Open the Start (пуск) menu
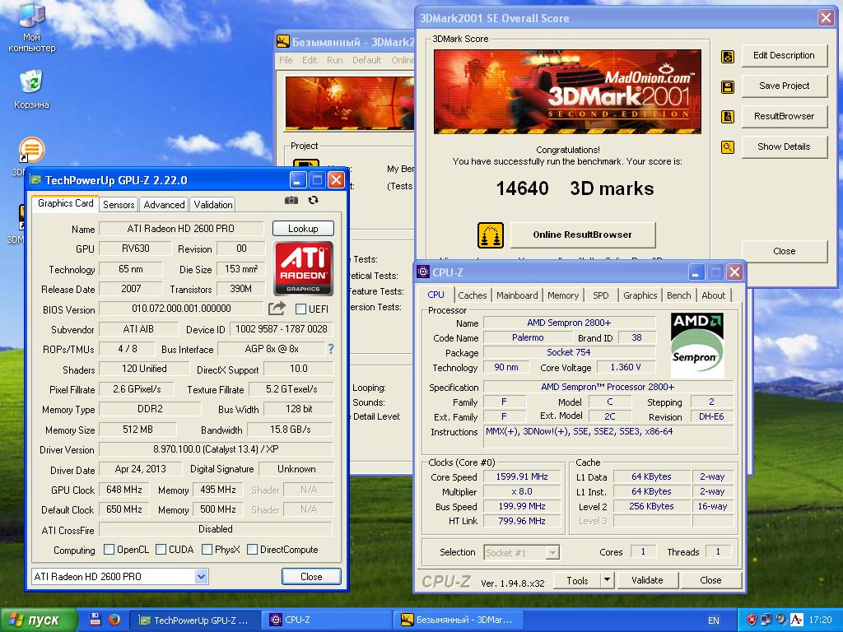 [38, 620]
